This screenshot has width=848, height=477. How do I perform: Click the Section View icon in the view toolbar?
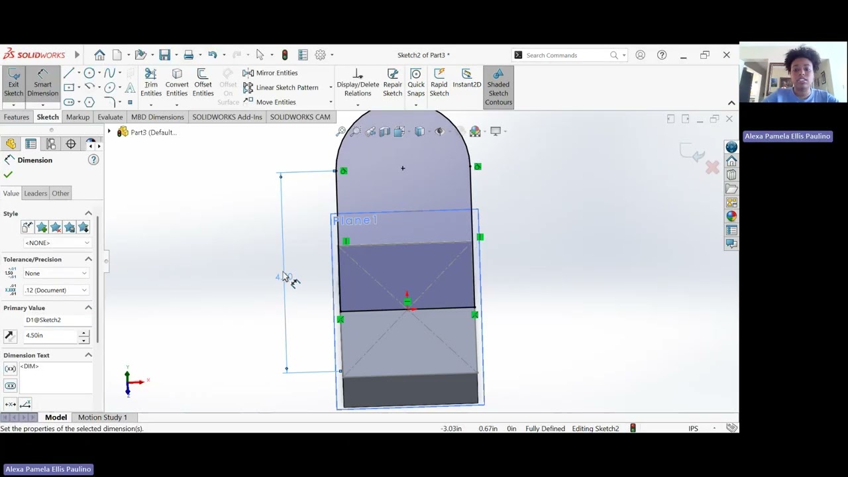[x=385, y=132]
